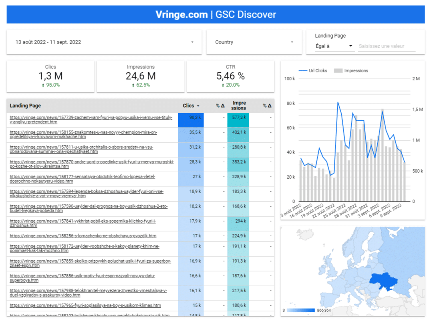The width and height of the screenshot is (431, 323).
Task: Click the Vringe.com | GSC Discover header
Action: 215,14
